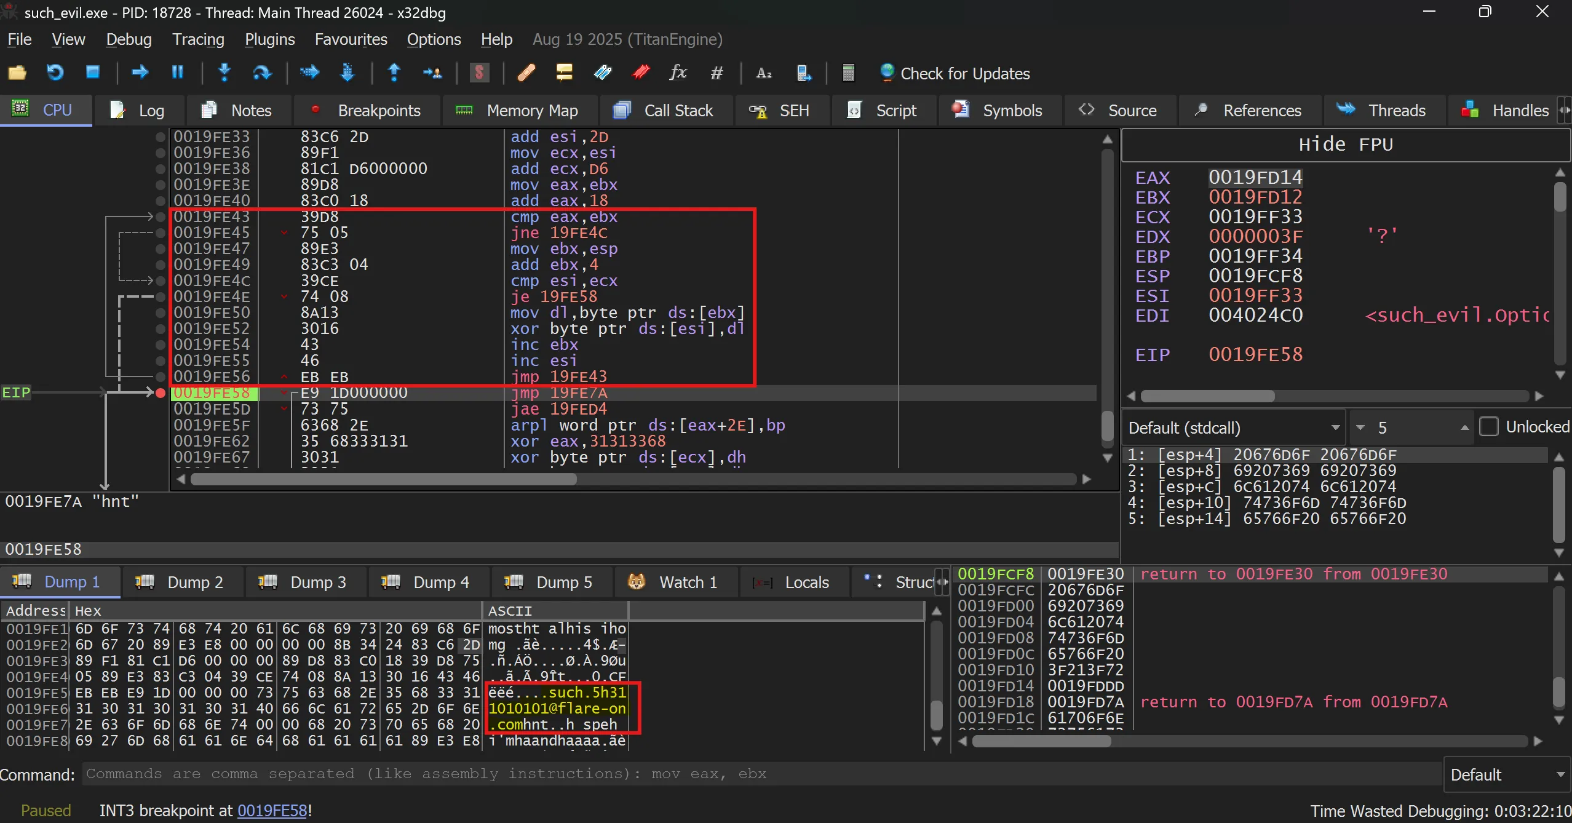1572x823 pixels.
Task: Click the Pause execution icon
Action: tap(178, 73)
